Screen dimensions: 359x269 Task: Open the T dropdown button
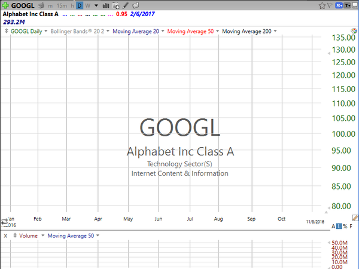(348, 5)
